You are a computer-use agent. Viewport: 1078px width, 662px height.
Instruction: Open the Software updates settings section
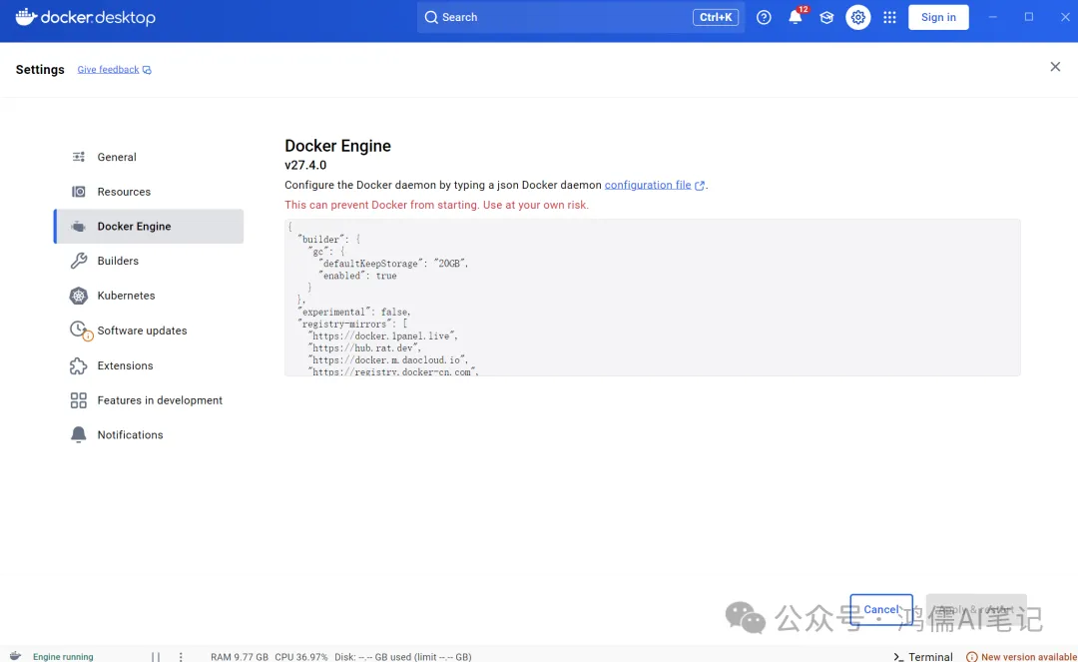[149, 331]
